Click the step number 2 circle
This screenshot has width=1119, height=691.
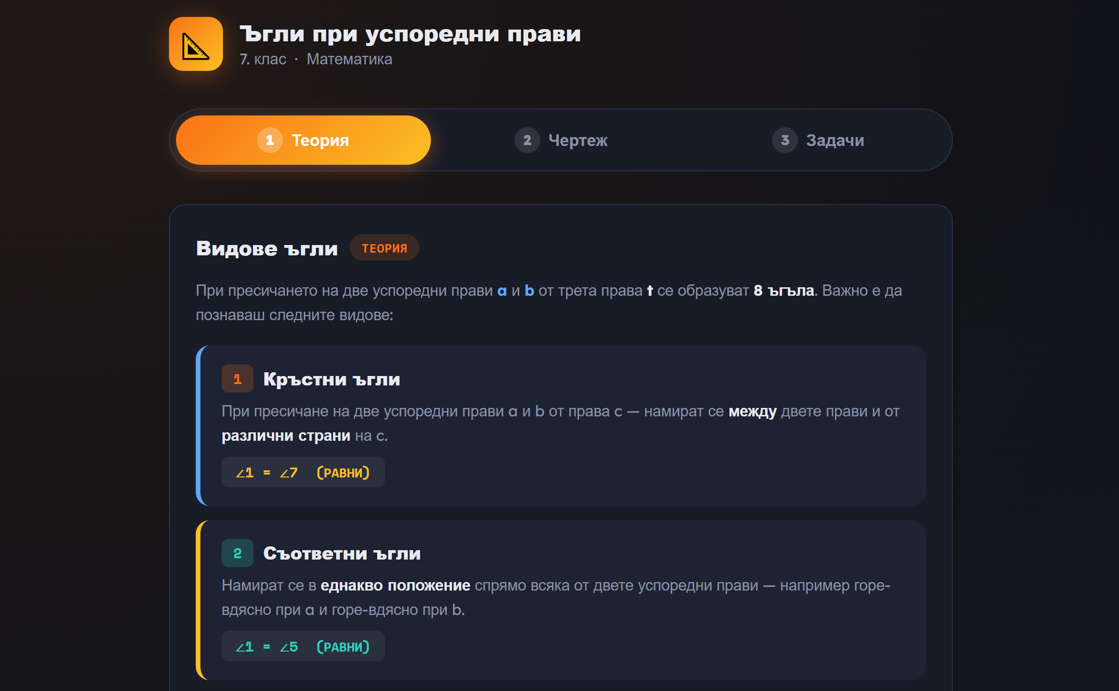tap(527, 140)
